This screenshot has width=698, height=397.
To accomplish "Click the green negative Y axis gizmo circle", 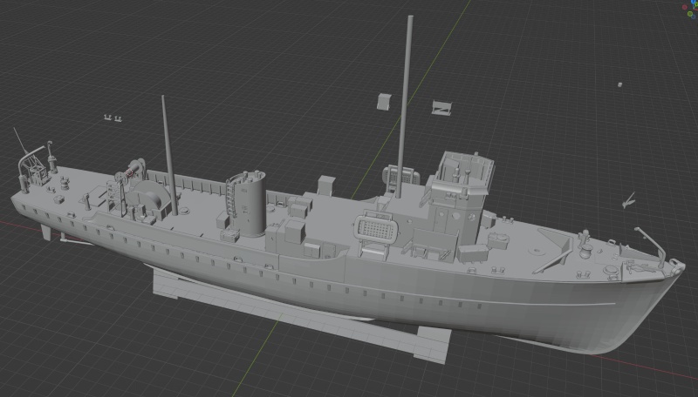I will coord(691,14).
